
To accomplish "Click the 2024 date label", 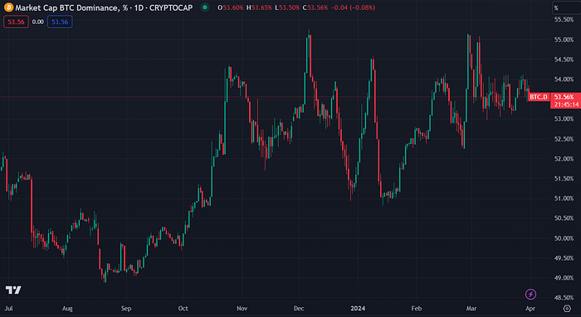I will tap(358, 308).
